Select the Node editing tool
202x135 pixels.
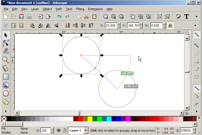pyautogui.click(x=6, y=43)
